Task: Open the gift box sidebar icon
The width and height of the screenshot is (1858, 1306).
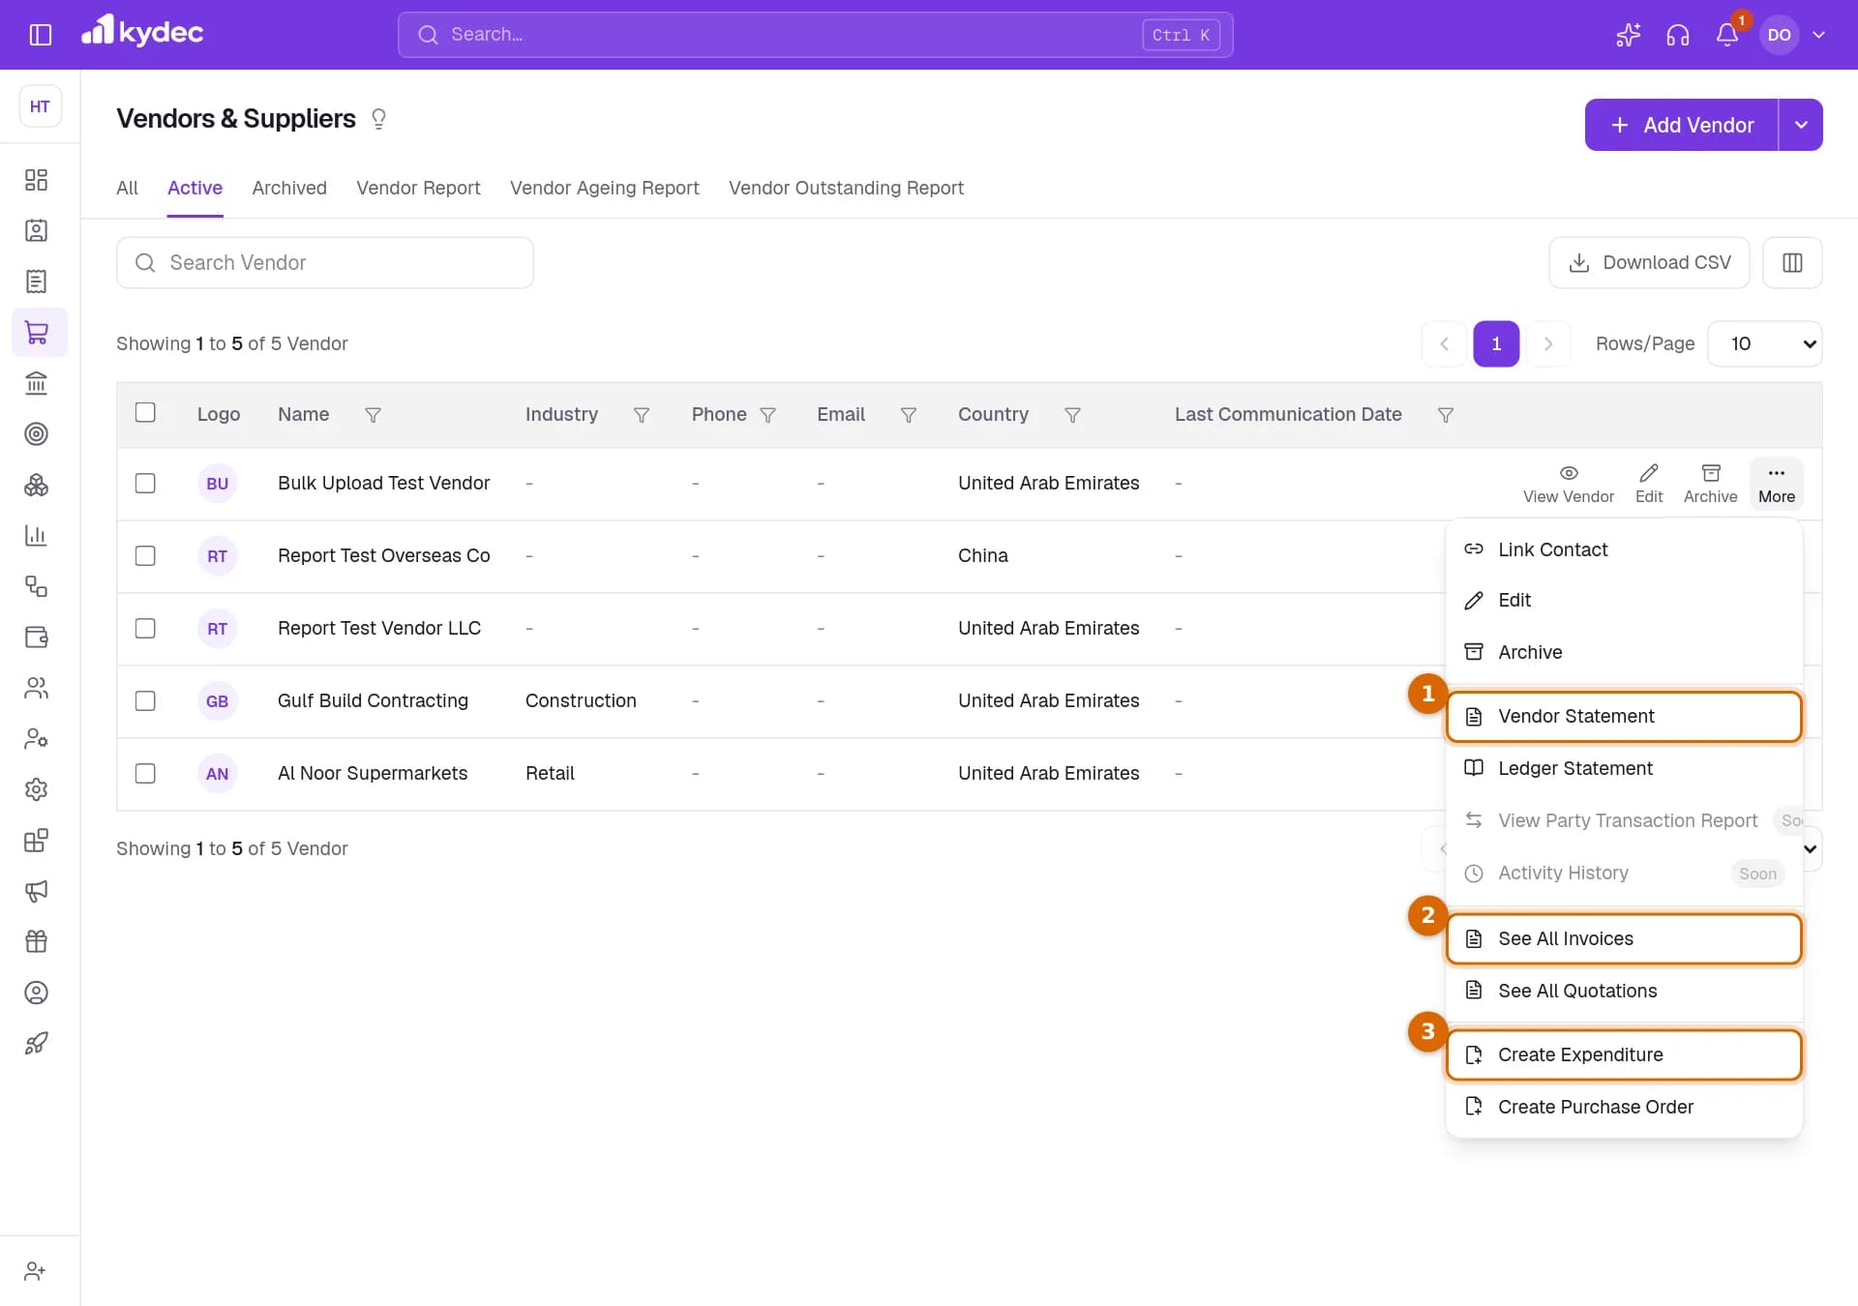Action: [37, 941]
